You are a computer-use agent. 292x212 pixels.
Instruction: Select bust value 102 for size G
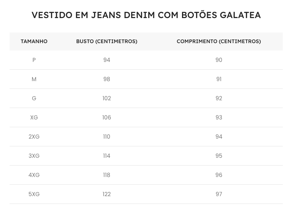107,98
